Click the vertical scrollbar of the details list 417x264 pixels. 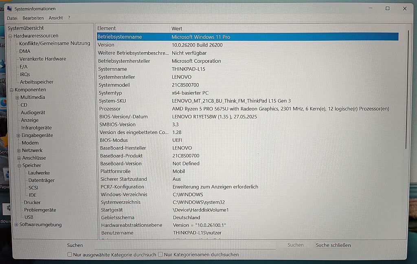pos(406,90)
